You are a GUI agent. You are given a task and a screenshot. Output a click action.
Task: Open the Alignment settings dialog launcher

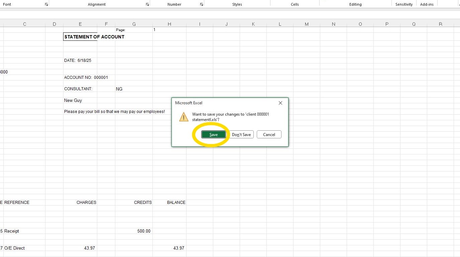[147, 4]
